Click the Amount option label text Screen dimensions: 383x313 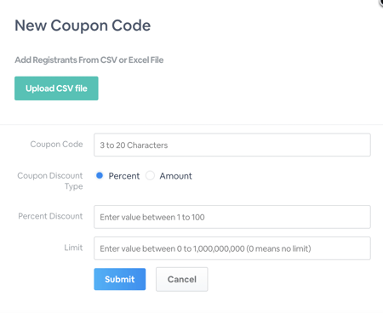[x=175, y=176]
